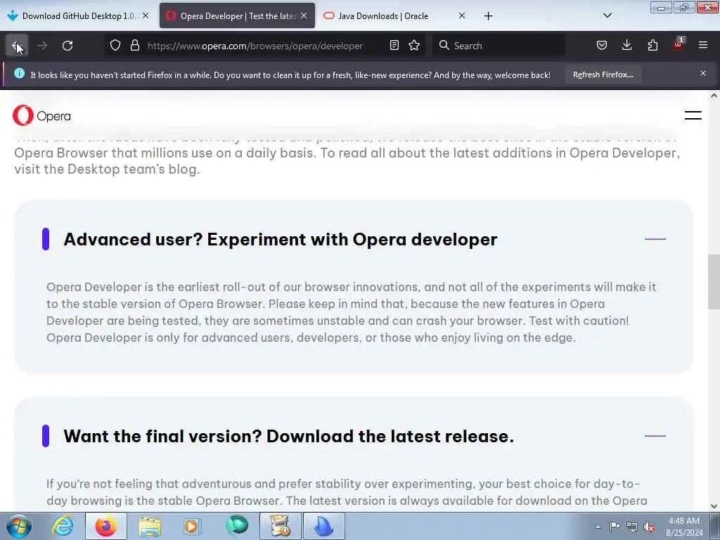
Task: Open Save to Pocket icon
Action: [602, 46]
